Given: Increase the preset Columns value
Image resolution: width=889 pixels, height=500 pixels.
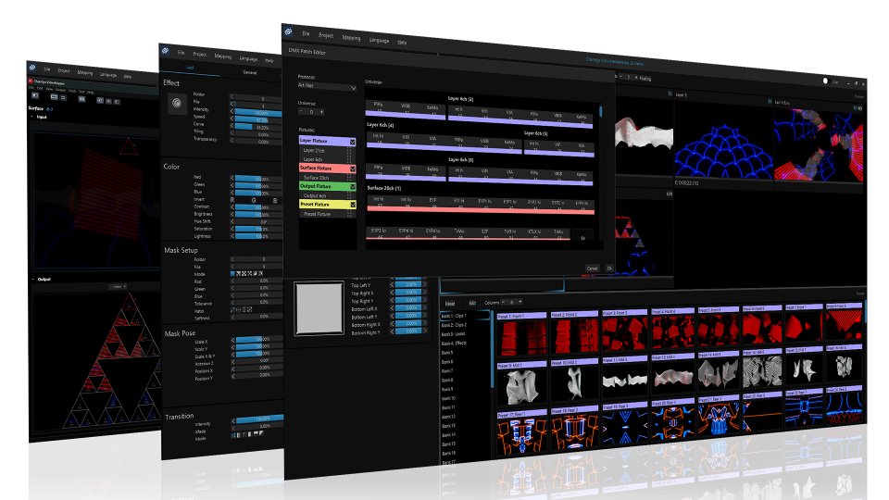Looking at the screenshot, I should 520,302.
